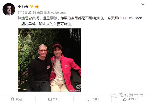Enlarge the attached photo
The width and height of the screenshot is (148, 102).
(x=49, y=60)
